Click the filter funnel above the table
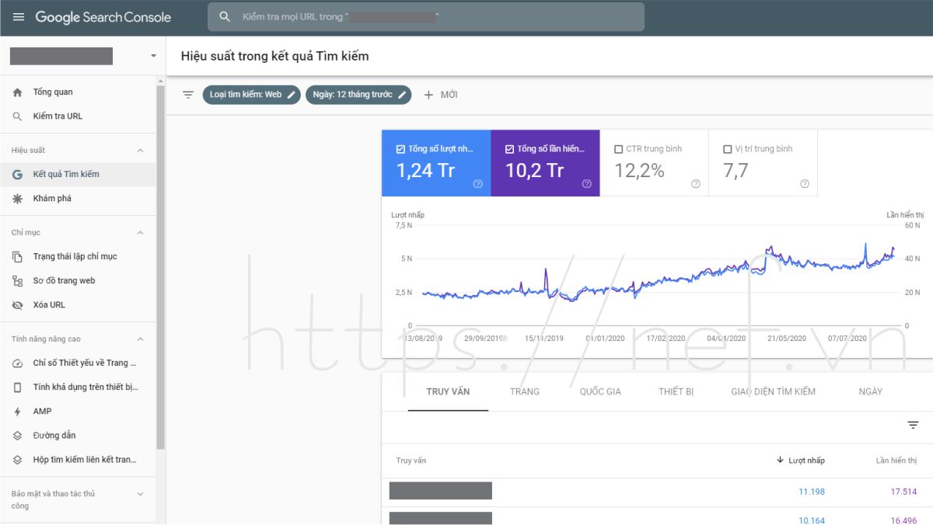The width and height of the screenshot is (933, 525). point(913,425)
